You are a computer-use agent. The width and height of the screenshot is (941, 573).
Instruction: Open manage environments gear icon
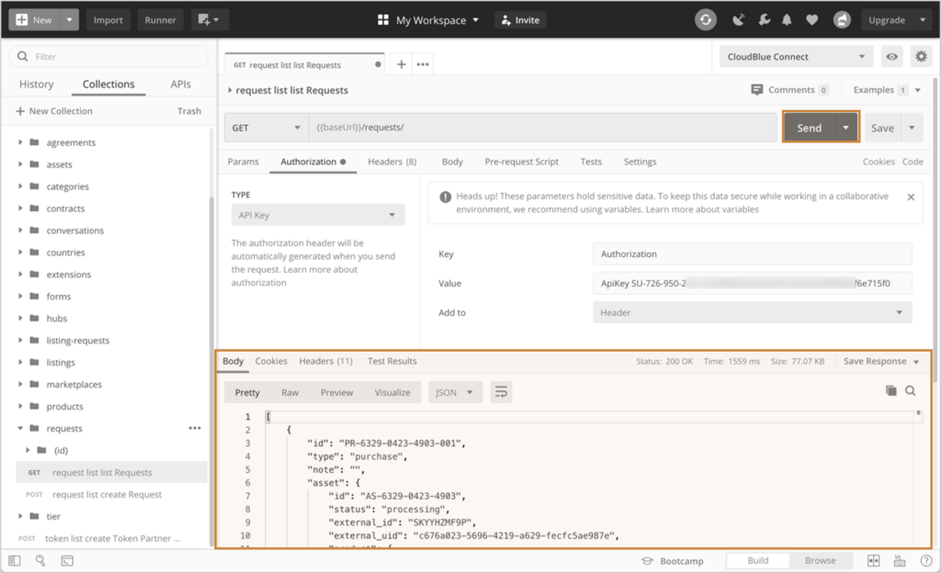921,57
